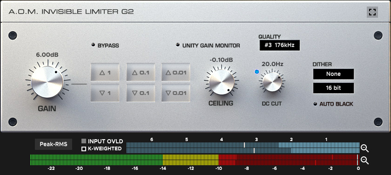391x175 pixels.
Task: Decrease gain by 0.01 dB
Action: (176, 93)
